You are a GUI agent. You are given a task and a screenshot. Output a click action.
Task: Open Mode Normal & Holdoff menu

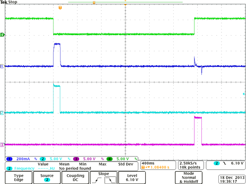click(188, 178)
